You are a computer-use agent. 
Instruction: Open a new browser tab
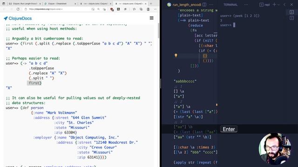[151, 4]
